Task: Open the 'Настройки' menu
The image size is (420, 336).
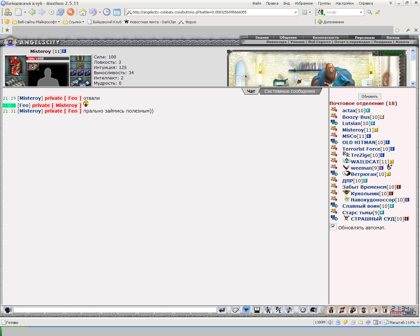Action: coord(345,3)
